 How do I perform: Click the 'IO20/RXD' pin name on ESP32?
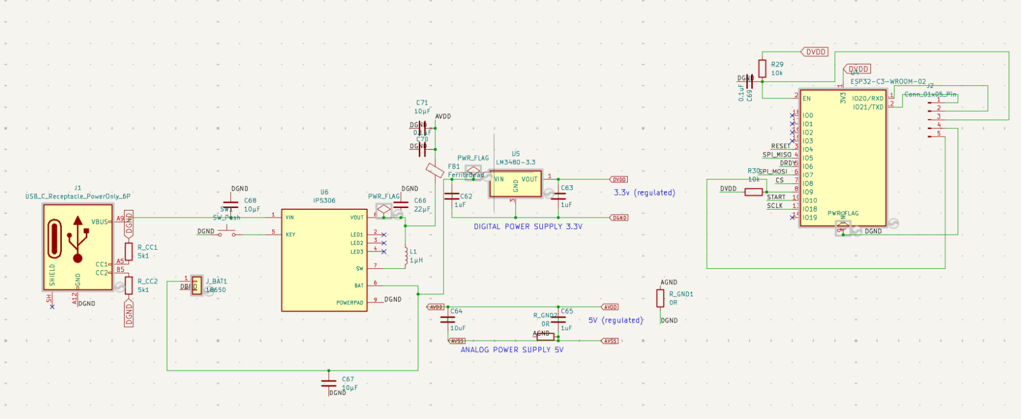[868, 98]
